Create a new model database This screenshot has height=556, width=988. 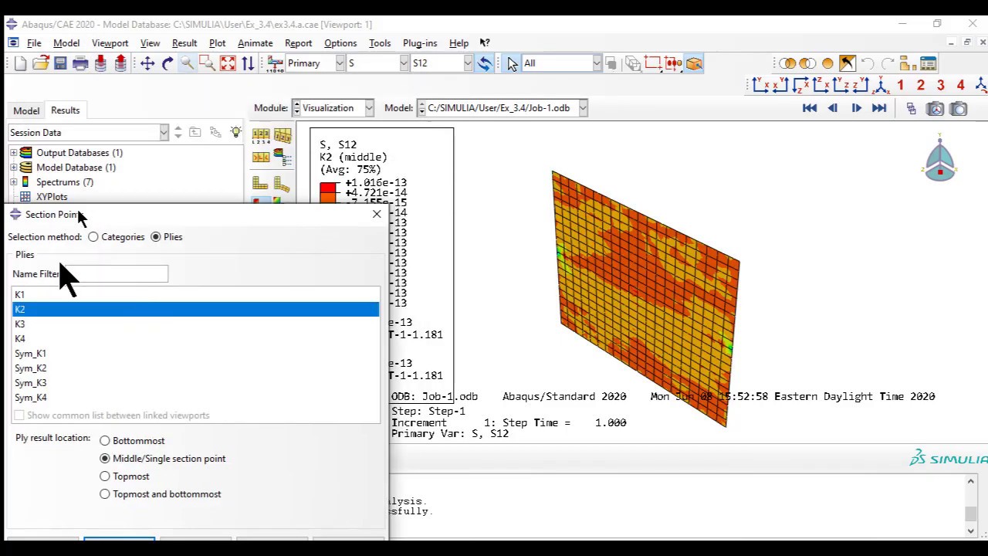click(x=20, y=63)
